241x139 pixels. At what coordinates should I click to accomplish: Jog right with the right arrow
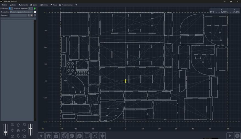tap(23, 130)
